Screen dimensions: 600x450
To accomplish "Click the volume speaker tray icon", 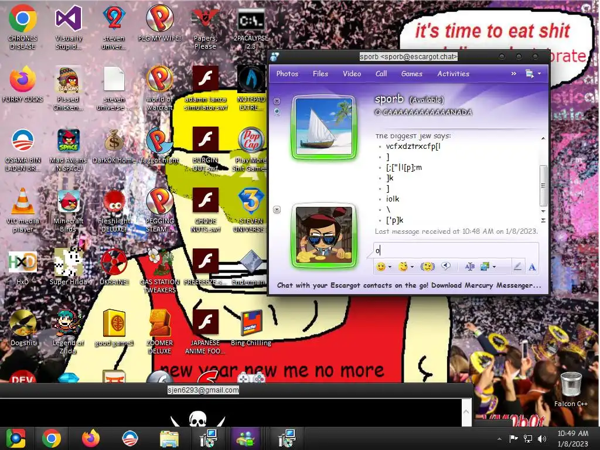I will tap(542, 438).
